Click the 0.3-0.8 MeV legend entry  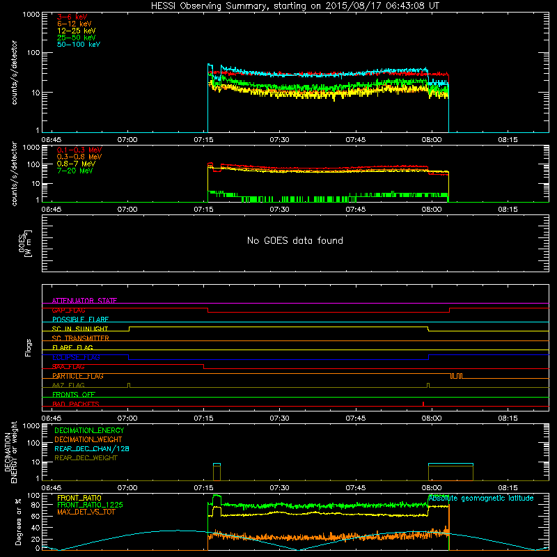pyautogui.click(x=79, y=157)
